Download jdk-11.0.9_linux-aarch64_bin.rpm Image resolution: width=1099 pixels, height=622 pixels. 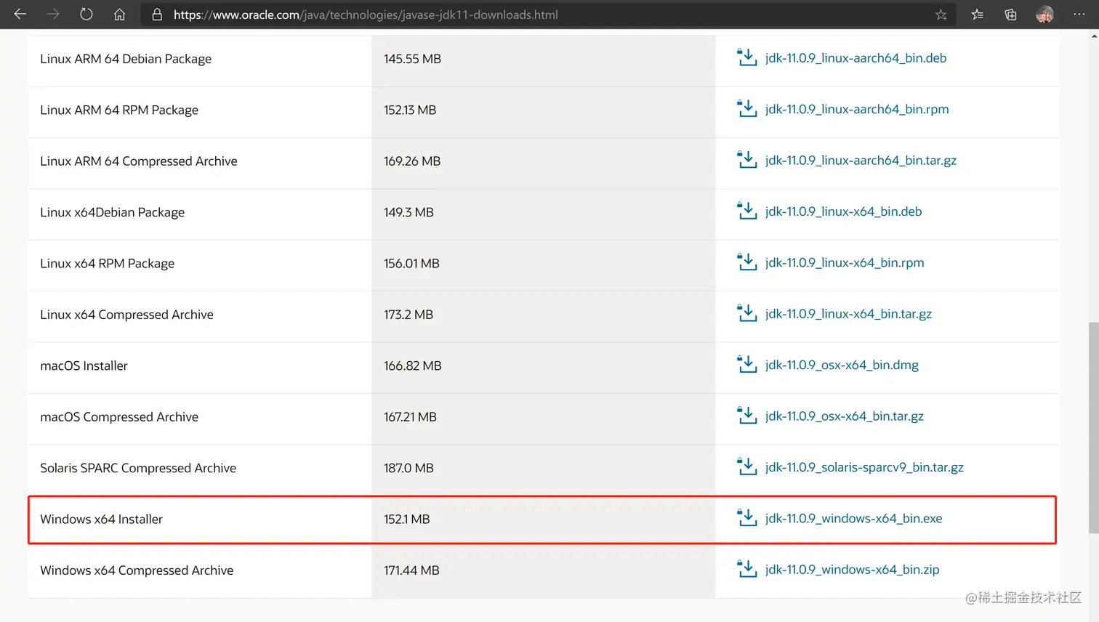tap(857, 109)
